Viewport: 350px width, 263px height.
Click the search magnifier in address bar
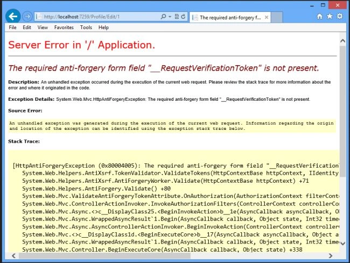(x=163, y=17)
